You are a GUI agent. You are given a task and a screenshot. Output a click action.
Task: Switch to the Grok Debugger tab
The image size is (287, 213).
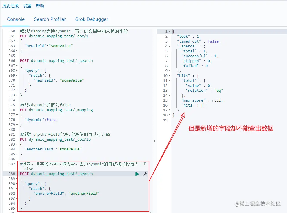click(x=91, y=19)
